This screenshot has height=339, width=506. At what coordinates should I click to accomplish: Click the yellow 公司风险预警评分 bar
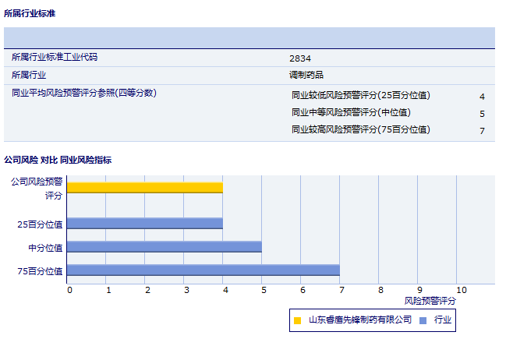145,188
